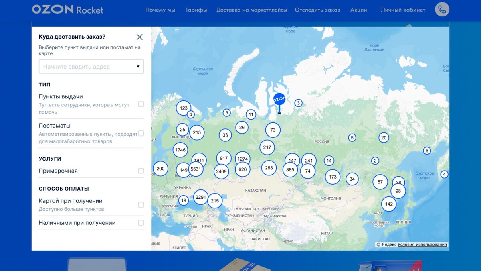Select map cluster labeled 19

(x=184, y=200)
